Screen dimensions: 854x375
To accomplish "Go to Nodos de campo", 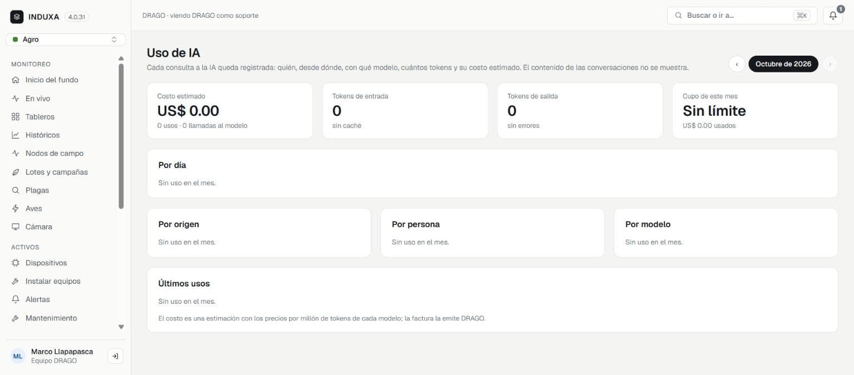I will pyautogui.click(x=61, y=154).
